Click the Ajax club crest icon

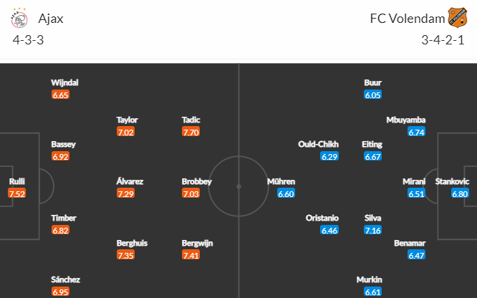[x=19, y=18]
